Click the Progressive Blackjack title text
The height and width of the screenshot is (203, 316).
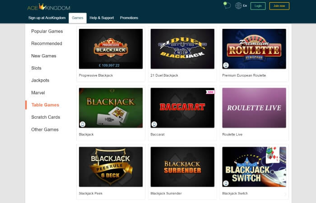(96, 75)
